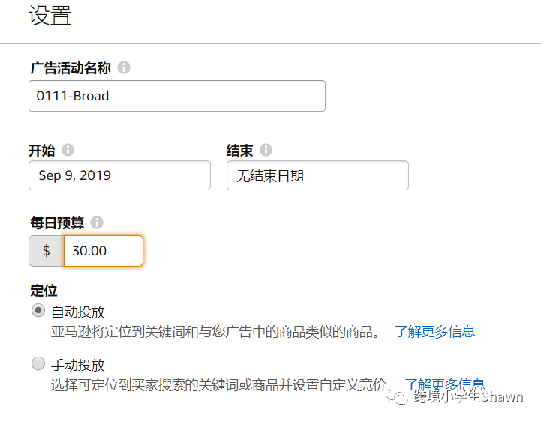
Task: Click the info icon beside 每日预算
Action: [96, 222]
